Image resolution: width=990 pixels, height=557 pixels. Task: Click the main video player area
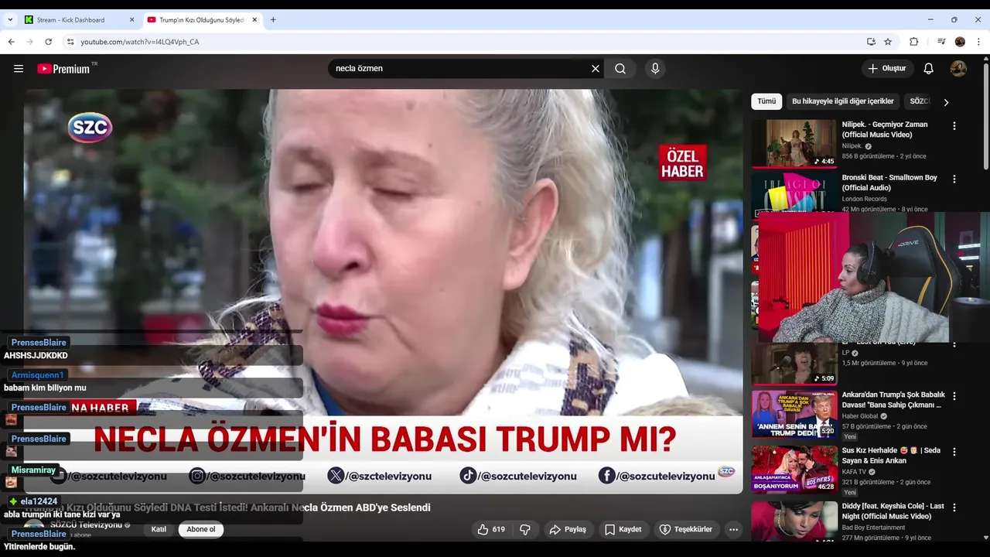point(383,291)
